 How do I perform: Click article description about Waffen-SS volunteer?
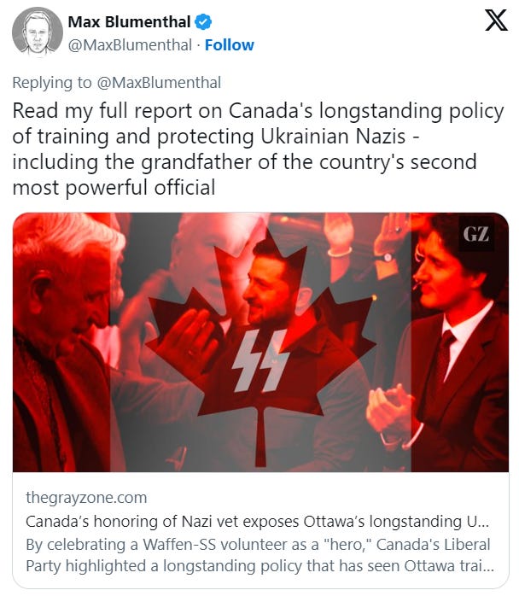[259, 555]
